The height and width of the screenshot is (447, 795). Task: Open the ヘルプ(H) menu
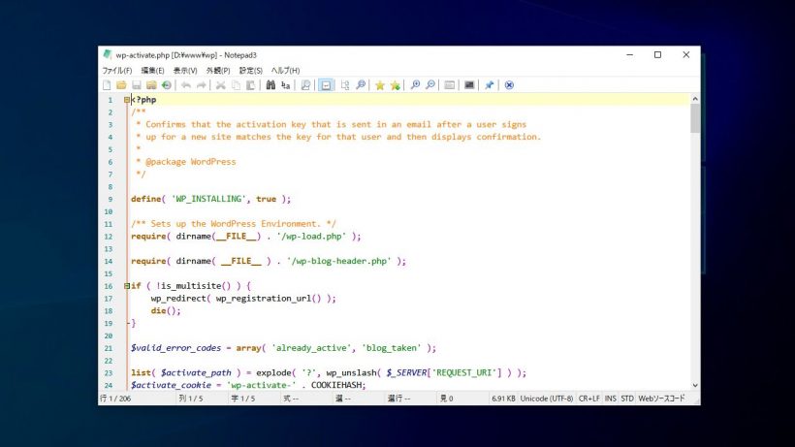(285, 71)
